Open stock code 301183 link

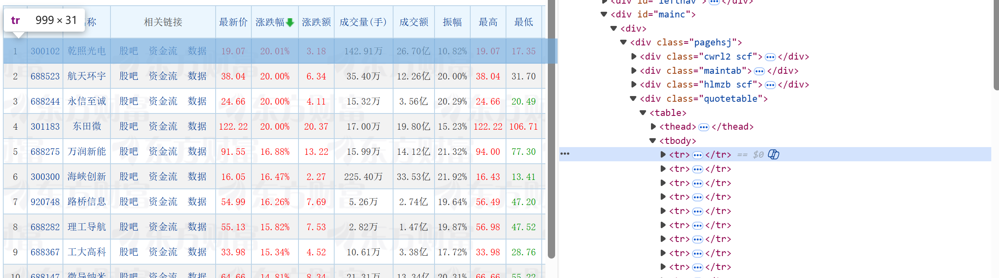pyautogui.click(x=45, y=126)
